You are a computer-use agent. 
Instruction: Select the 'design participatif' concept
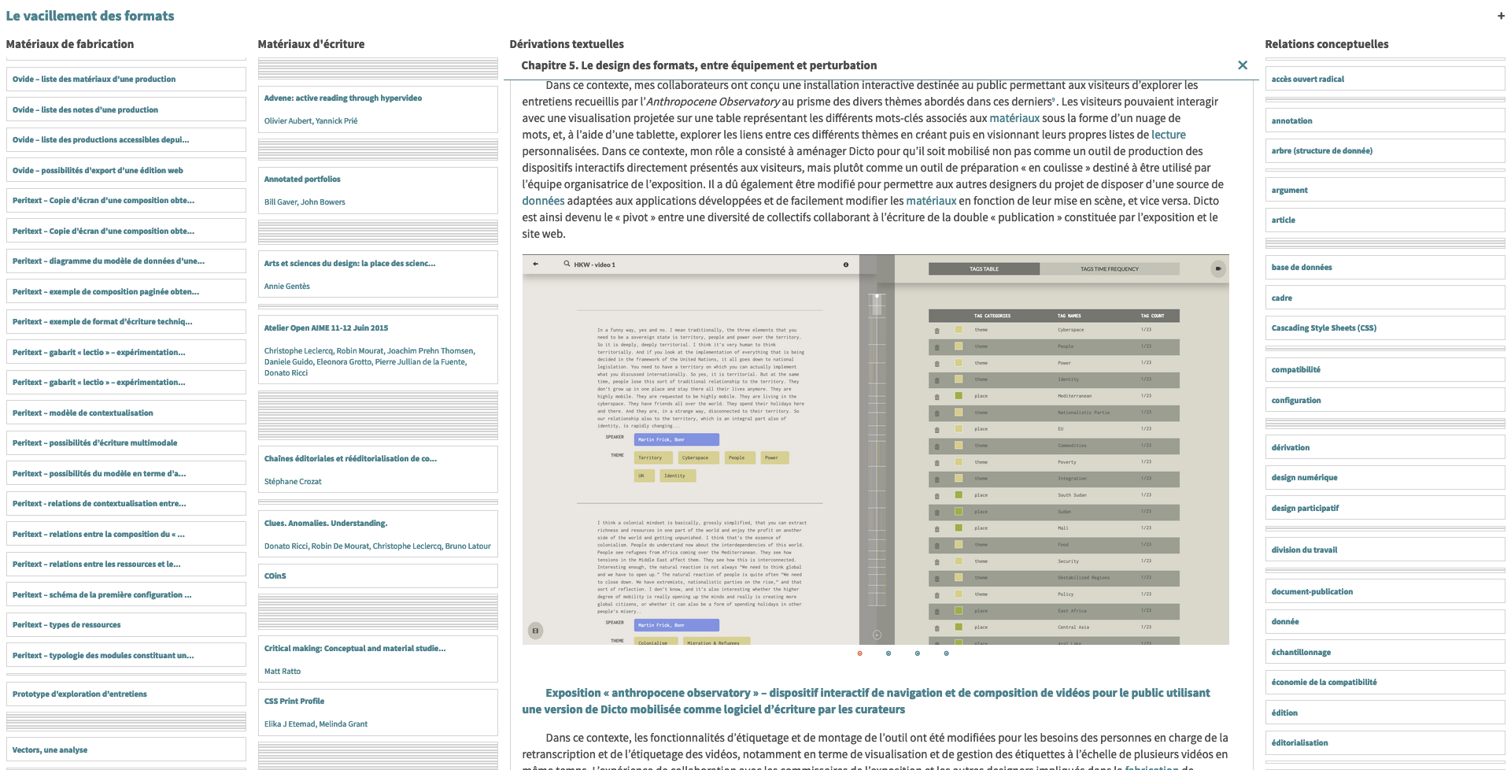(1385, 508)
